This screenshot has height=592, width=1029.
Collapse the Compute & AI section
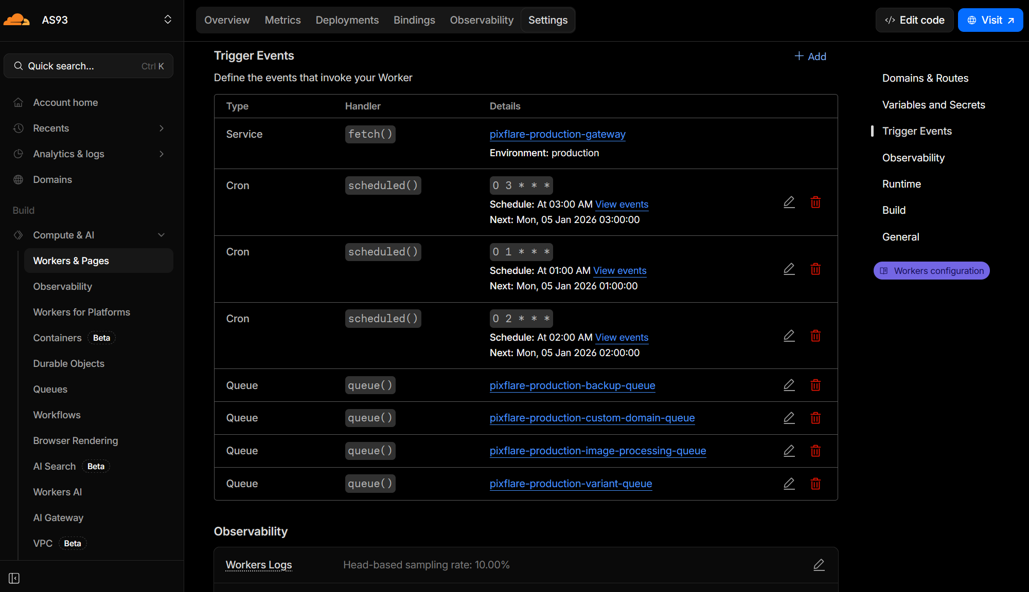[161, 235]
